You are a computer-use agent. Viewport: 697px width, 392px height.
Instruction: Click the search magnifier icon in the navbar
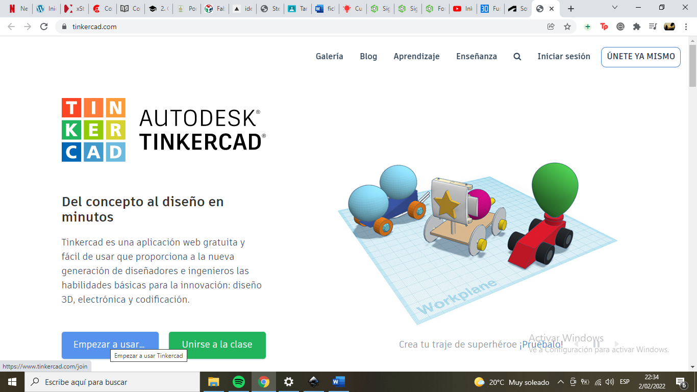coord(517,57)
